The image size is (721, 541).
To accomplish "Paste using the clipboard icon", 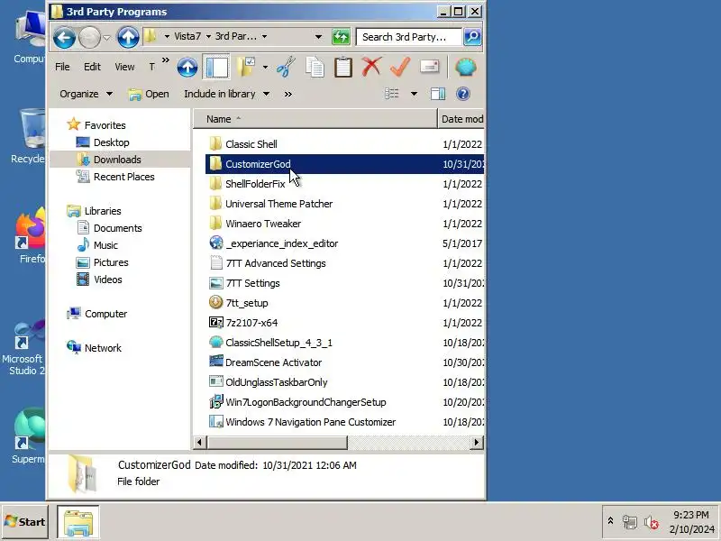I will tap(343, 68).
